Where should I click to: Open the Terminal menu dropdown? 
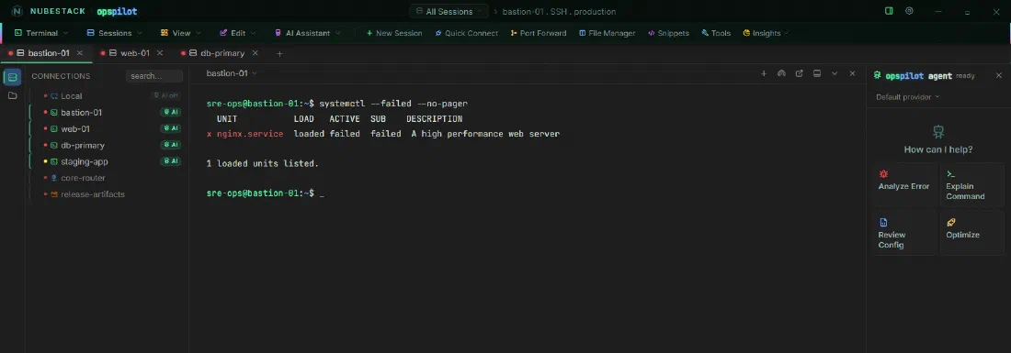(41, 33)
